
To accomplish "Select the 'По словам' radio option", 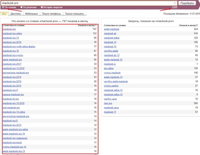I will (3, 7).
